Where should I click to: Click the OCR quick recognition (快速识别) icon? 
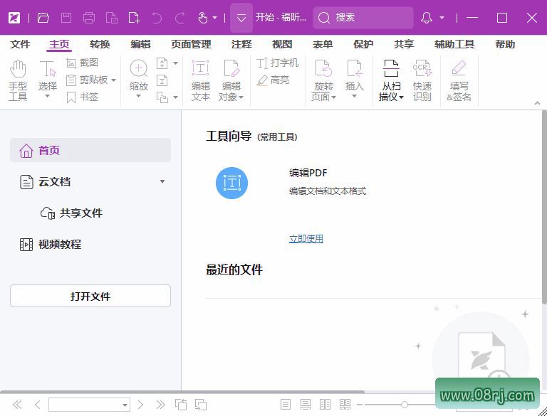(x=422, y=80)
